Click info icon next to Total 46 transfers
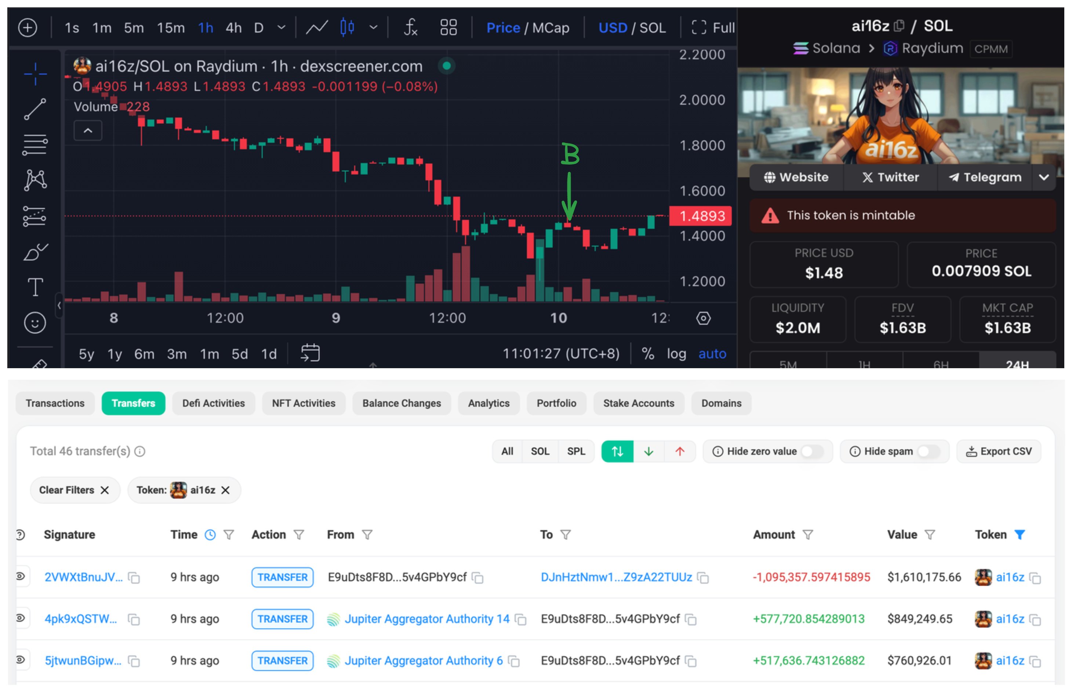The image size is (1072, 692). pyautogui.click(x=140, y=451)
